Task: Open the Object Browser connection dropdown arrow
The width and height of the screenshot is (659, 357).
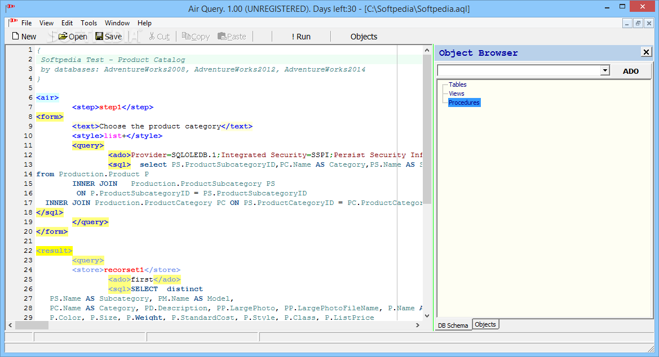Action: pyautogui.click(x=605, y=70)
